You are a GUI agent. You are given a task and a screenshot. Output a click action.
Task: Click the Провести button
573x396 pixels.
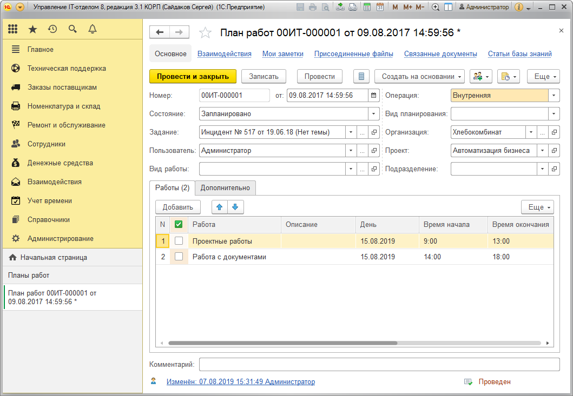pos(319,76)
